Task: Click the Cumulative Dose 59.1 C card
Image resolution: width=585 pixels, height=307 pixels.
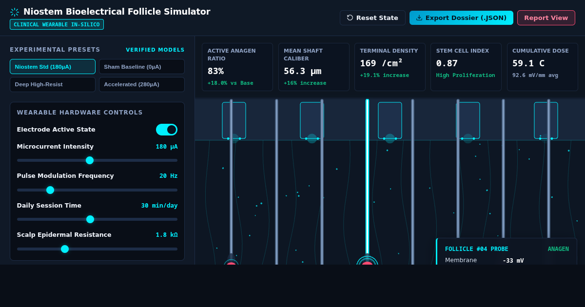Action: (x=542, y=67)
